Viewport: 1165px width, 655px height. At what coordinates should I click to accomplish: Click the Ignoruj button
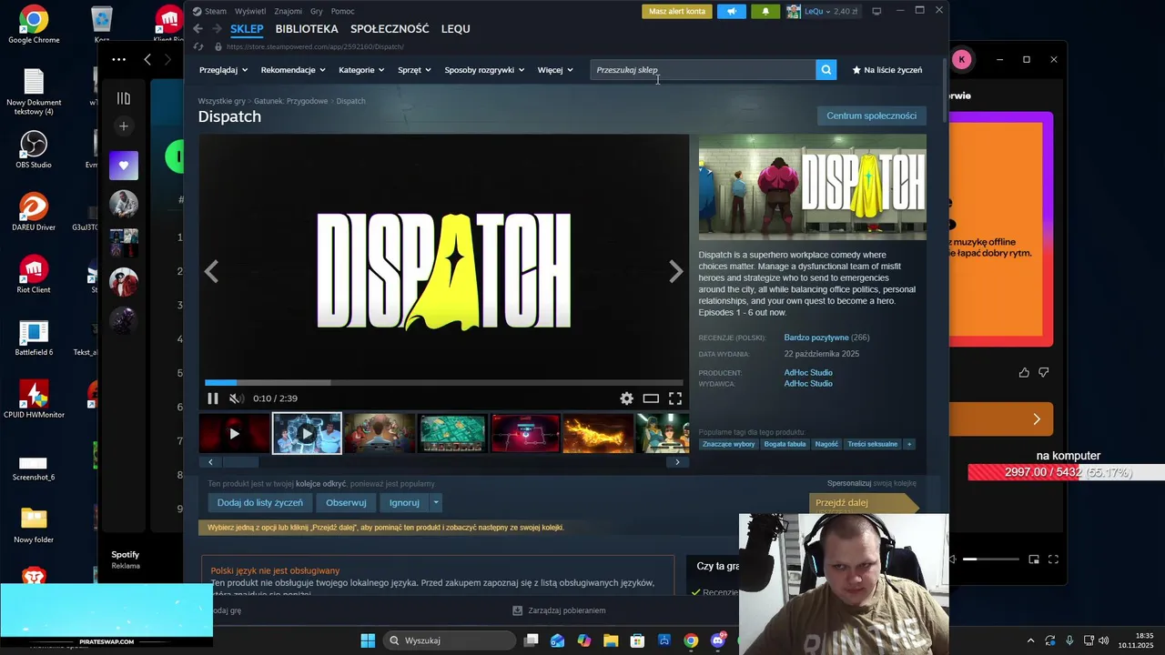pos(404,502)
